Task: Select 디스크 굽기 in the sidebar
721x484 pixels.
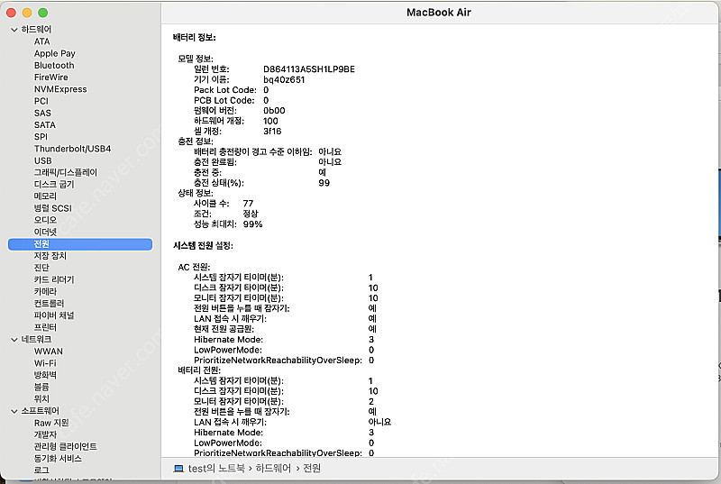Action: pos(54,184)
